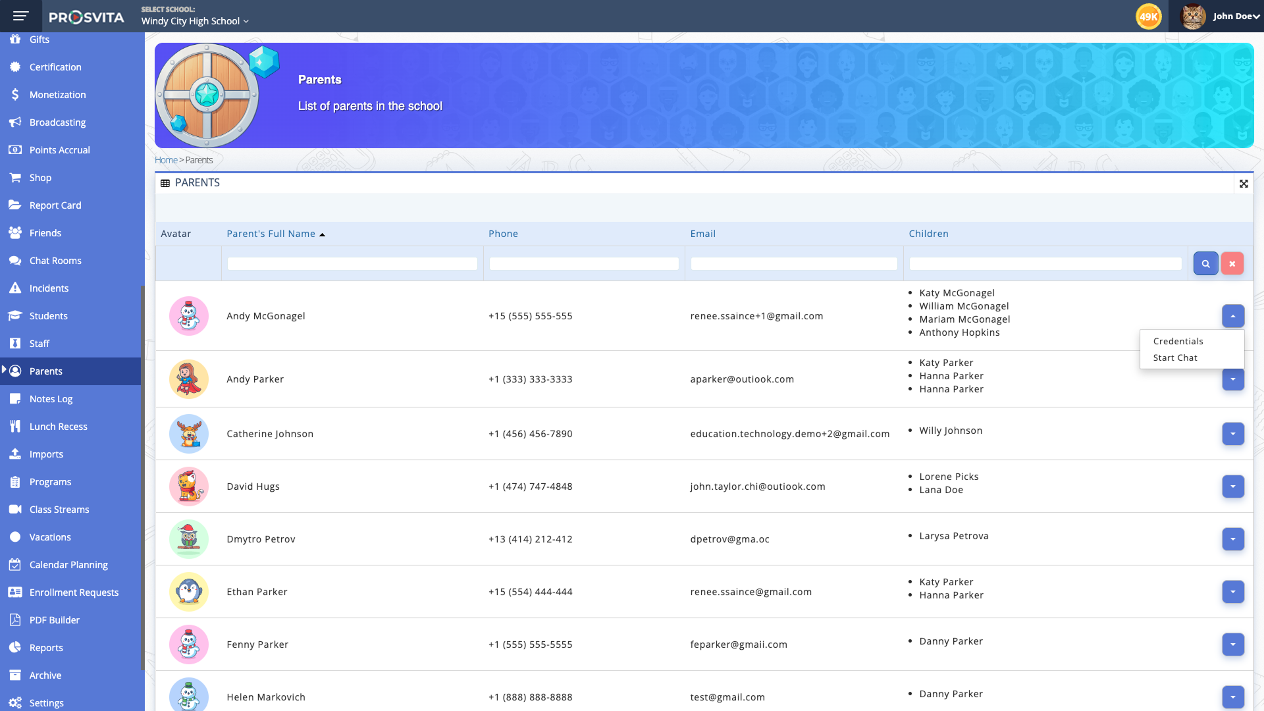Click the Enrollment Requests card icon
This screenshot has width=1264, height=711.
15,592
